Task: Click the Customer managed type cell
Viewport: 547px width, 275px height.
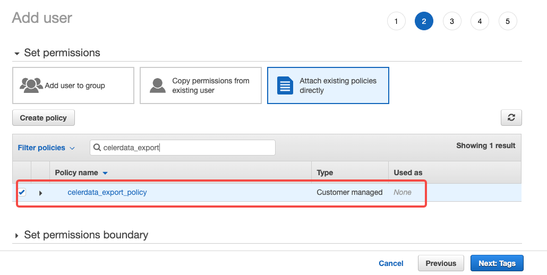Action: point(349,192)
